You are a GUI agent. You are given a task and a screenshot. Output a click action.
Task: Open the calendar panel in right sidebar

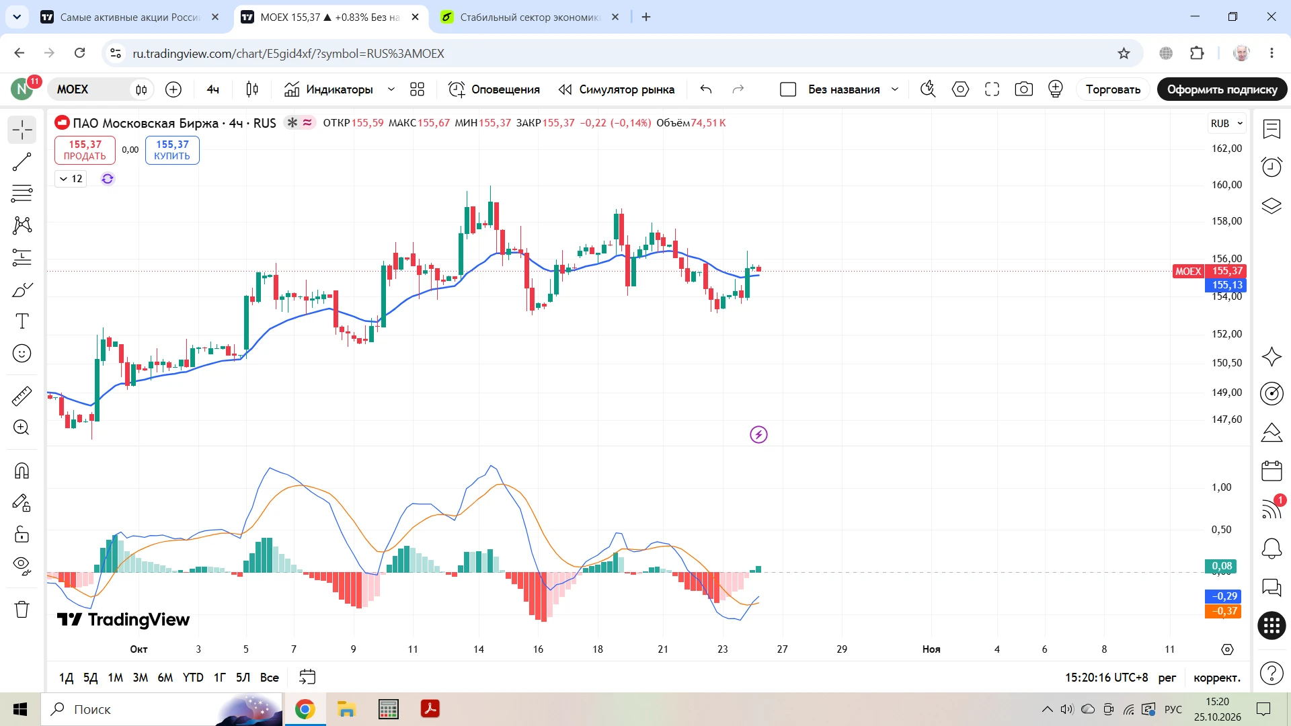(1272, 471)
